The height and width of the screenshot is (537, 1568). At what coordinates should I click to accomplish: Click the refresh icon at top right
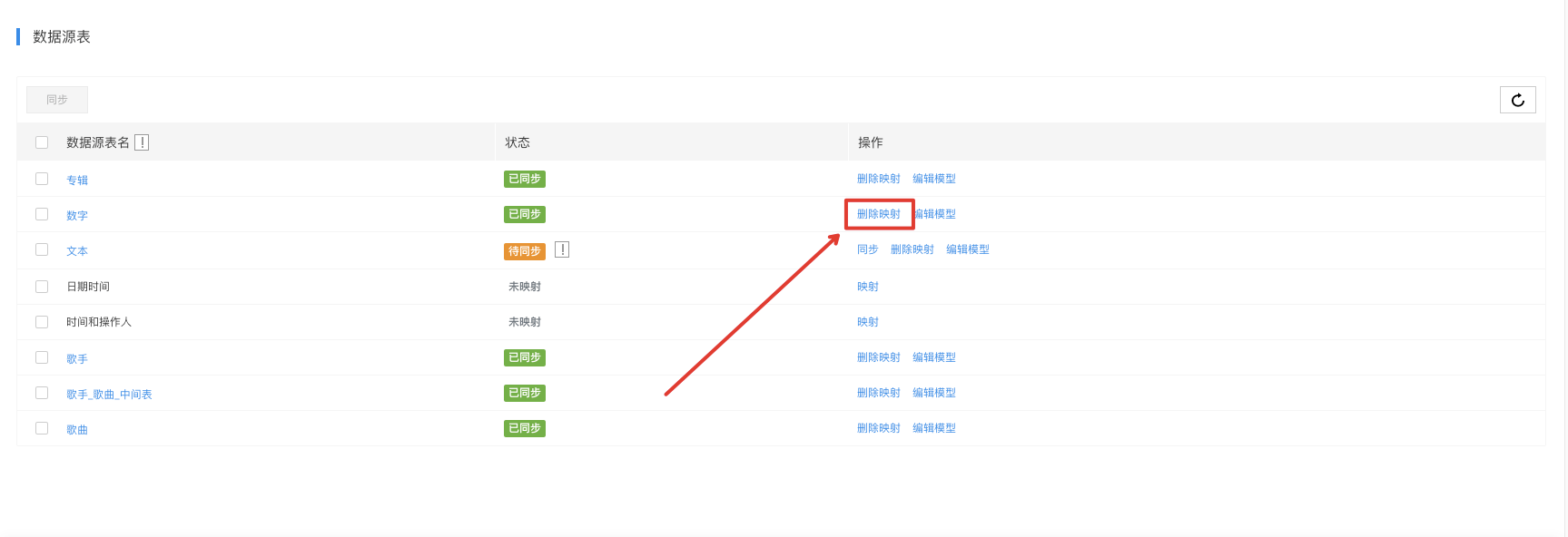(1517, 100)
